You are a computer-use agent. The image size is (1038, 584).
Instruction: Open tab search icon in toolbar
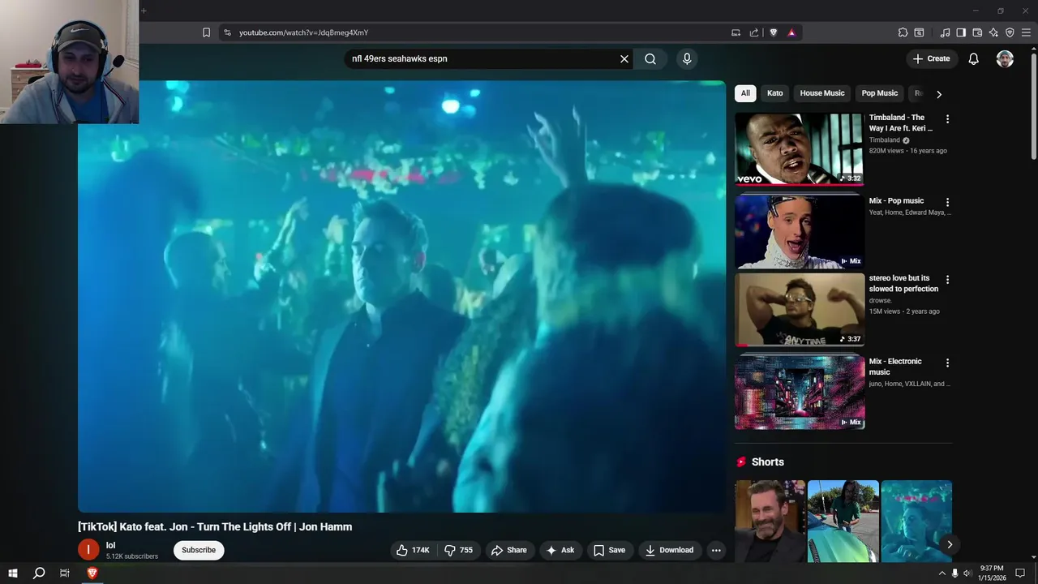point(919,32)
